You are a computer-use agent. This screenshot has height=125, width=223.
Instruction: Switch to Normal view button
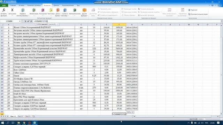pos(191,119)
